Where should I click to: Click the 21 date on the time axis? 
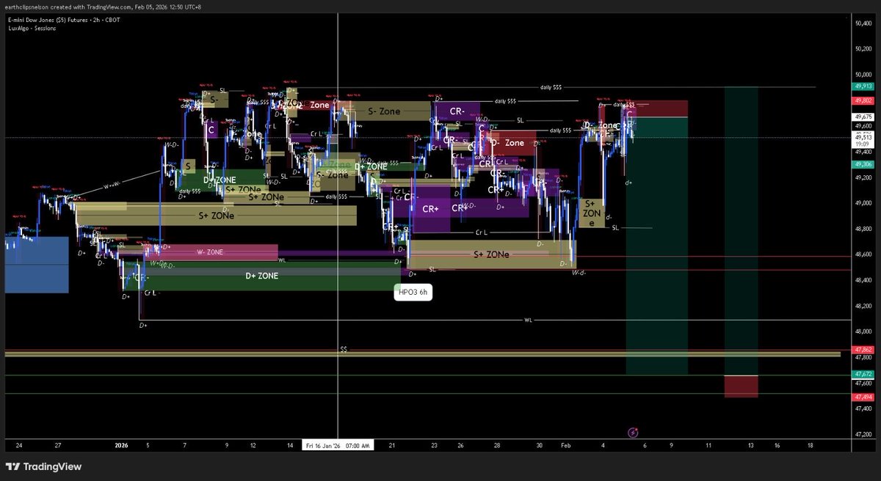[x=392, y=445]
